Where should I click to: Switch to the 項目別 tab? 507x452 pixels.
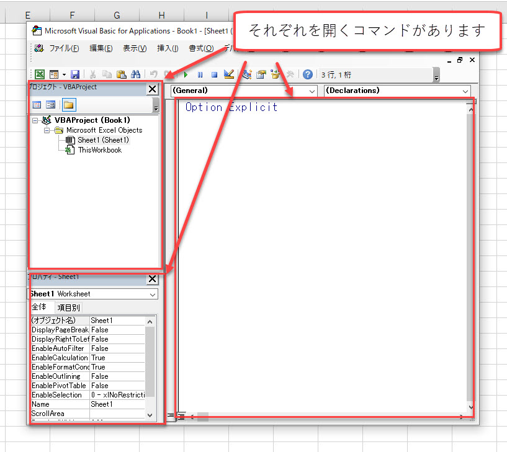(68, 308)
